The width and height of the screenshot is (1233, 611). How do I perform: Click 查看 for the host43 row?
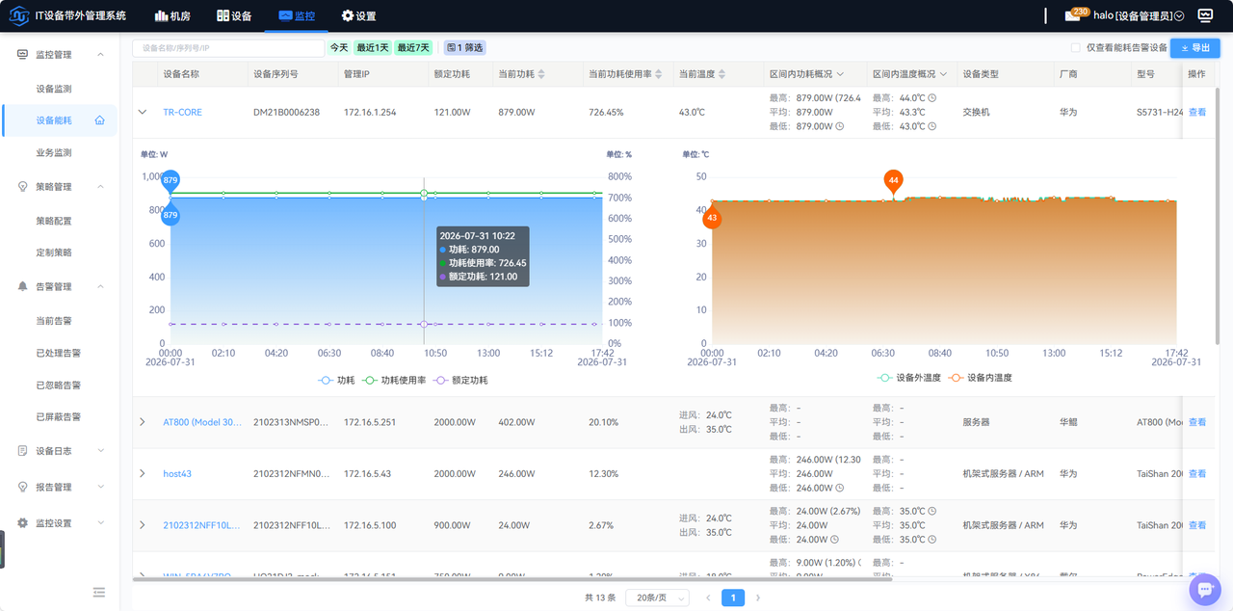(x=1197, y=474)
